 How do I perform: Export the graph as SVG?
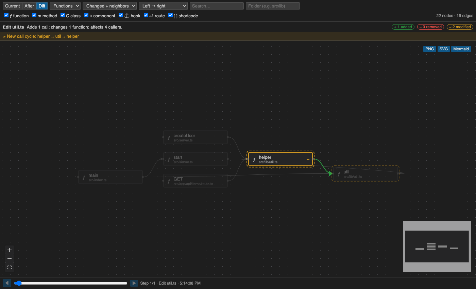[444, 49]
